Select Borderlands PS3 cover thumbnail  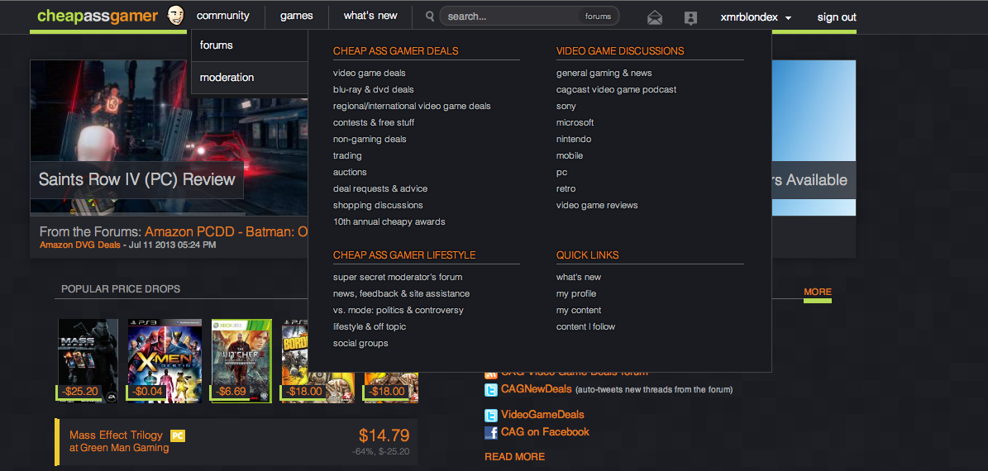(x=295, y=360)
